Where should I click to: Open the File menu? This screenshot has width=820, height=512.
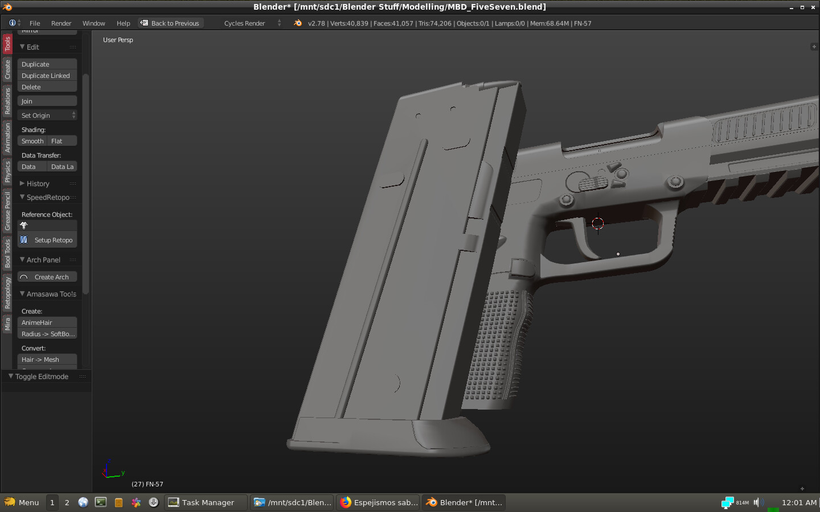35,23
